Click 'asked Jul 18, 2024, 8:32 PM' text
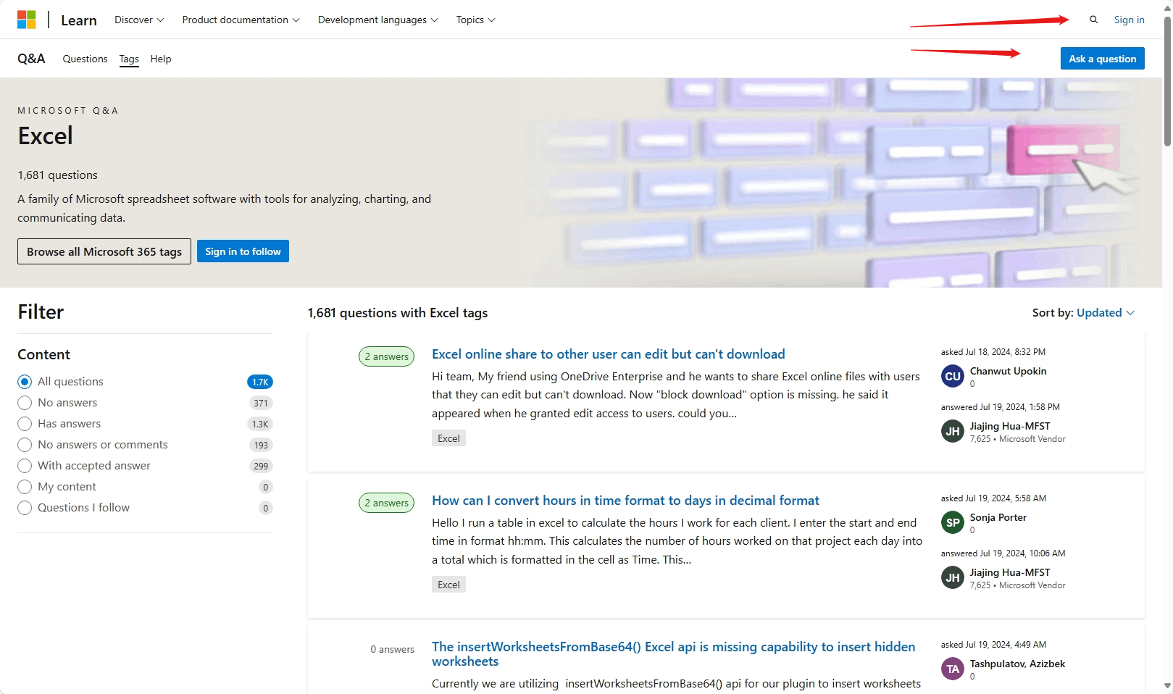The image size is (1173, 694). [x=993, y=352]
